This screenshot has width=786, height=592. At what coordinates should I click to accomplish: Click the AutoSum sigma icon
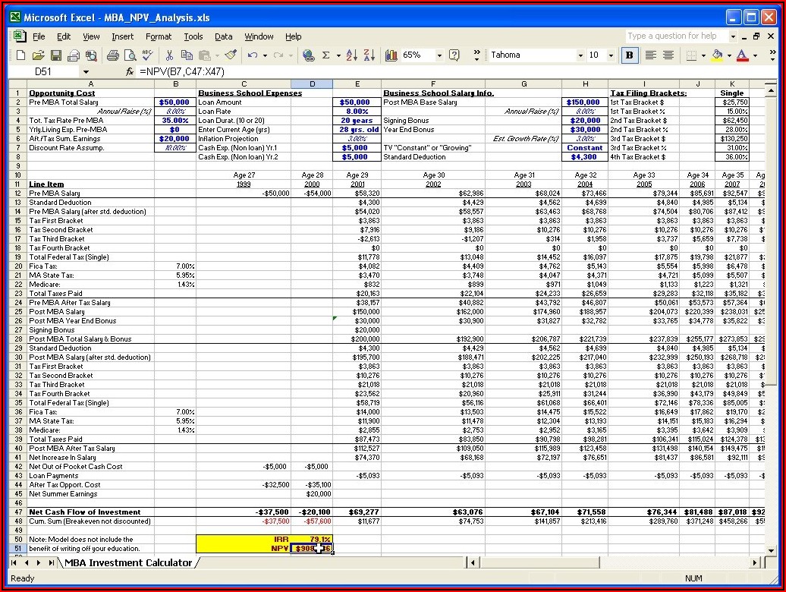[x=326, y=55]
